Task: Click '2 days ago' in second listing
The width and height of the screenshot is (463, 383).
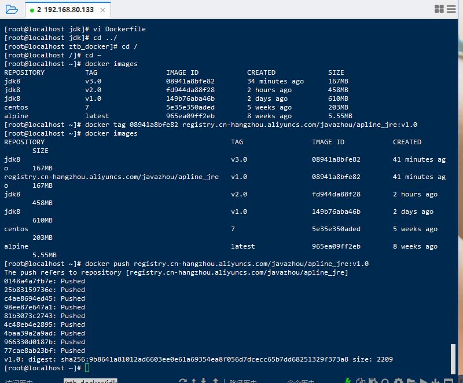Action: pos(413,211)
